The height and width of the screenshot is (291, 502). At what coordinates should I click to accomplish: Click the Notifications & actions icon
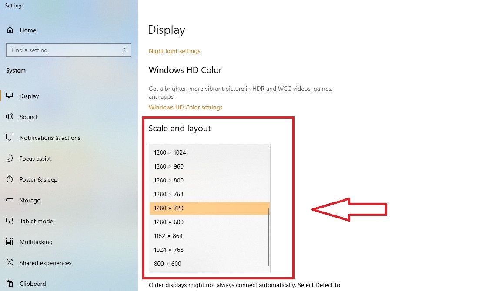click(10, 138)
